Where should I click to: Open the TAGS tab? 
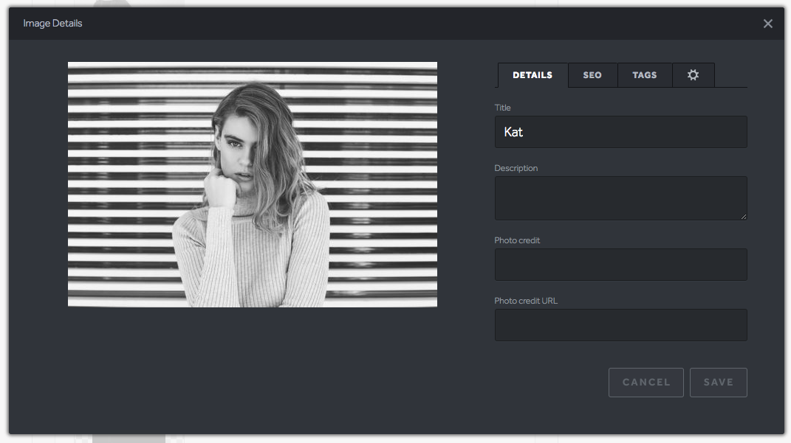[644, 74]
